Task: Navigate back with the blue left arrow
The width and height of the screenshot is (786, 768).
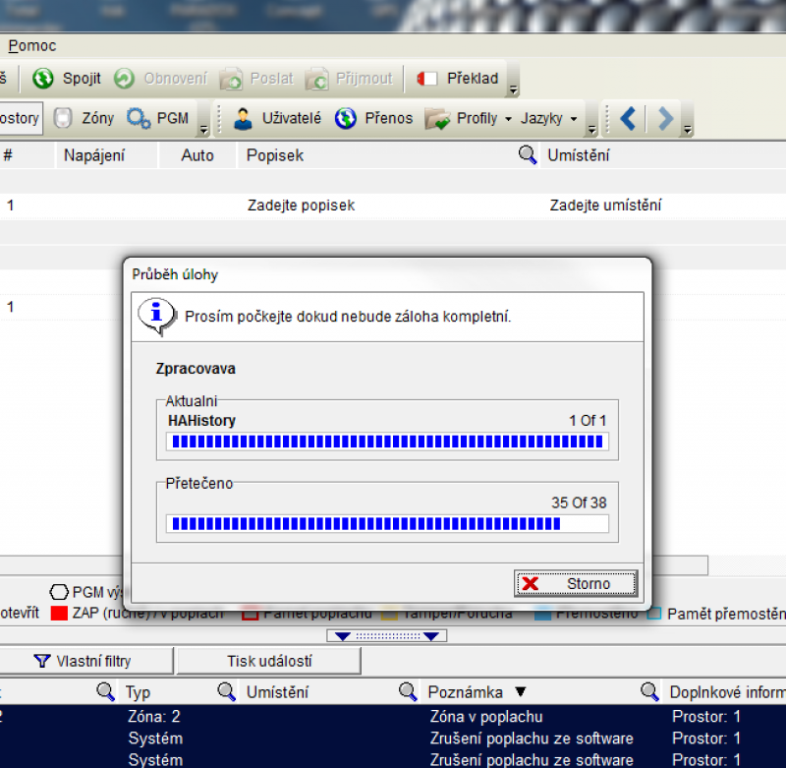Action: click(628, 118)
